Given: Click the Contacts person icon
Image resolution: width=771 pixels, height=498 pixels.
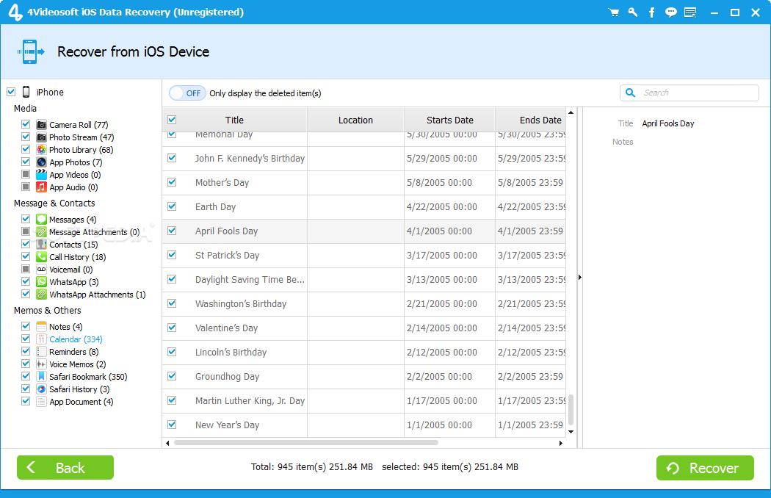Looking at the screenshot, I should (x=41, y=244).
